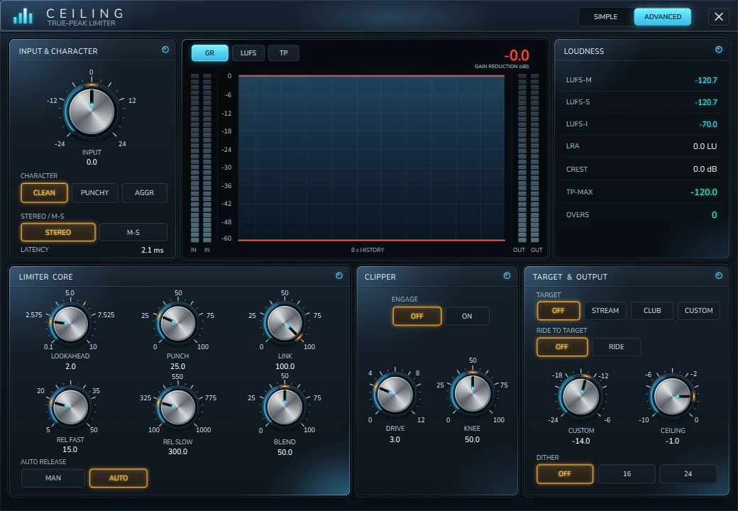Click the gain reduction history graph

pos(371,158)
